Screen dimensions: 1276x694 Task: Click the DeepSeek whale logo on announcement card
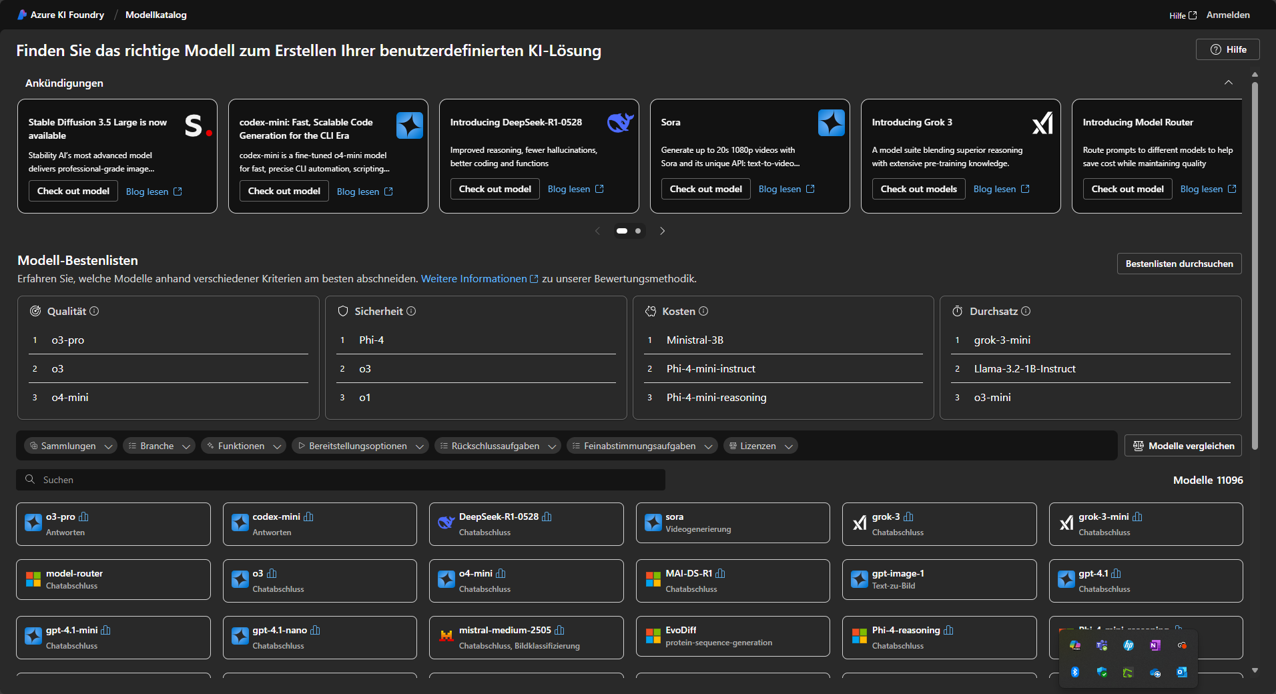click(x=620, y=123)
